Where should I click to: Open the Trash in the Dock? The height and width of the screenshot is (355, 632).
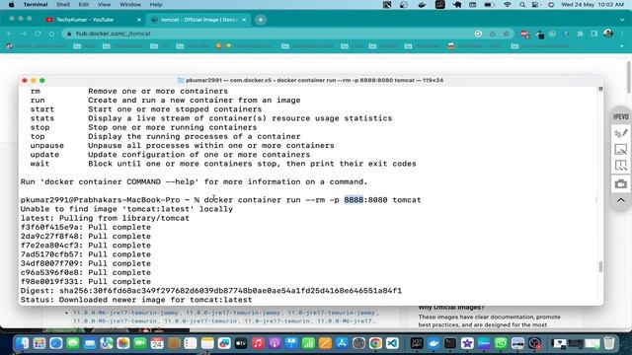coord(609,343)
